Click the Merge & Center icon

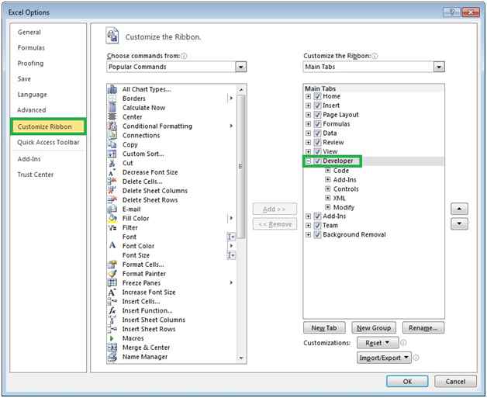[x=112, y=348]
